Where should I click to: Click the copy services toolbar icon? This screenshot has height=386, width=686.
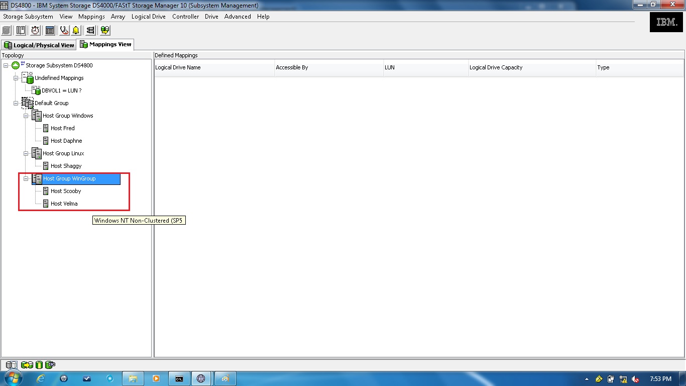click(x=105, y=30)
